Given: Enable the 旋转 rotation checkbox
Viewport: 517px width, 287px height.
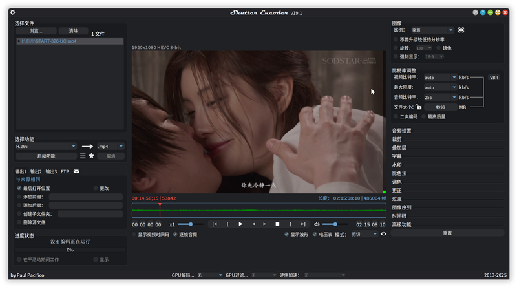Looking at the screenshot, I should point(396,48).
